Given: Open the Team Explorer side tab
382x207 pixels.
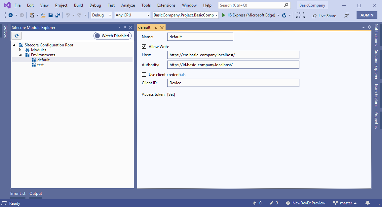Looking at the screenshot, I should (376, 95).
